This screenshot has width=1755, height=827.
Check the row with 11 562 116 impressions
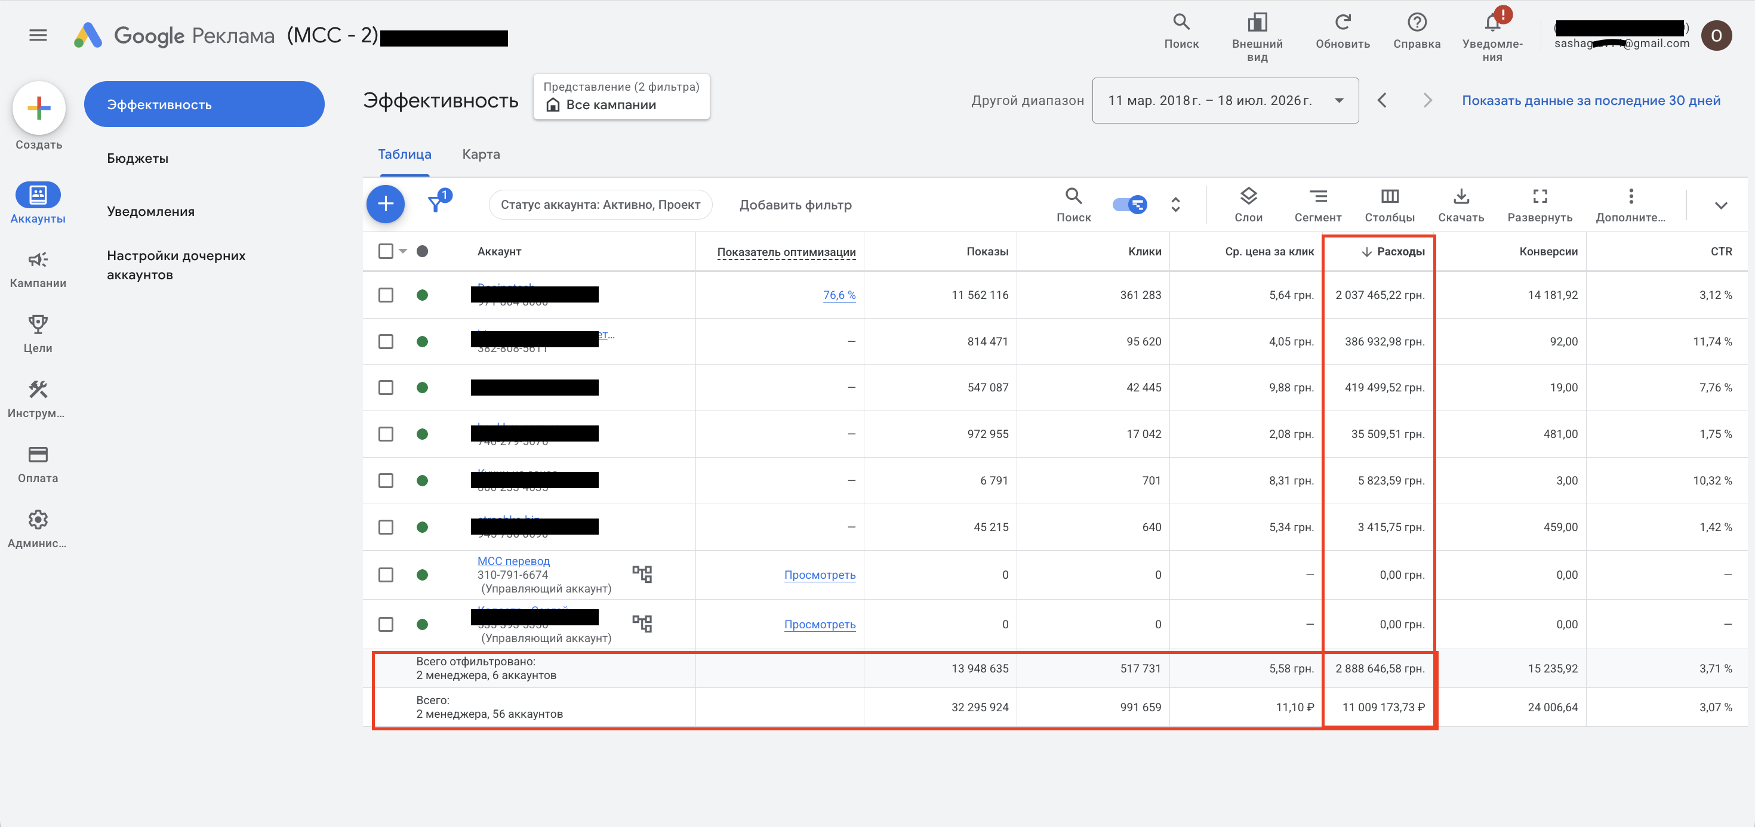click(386, 295)
